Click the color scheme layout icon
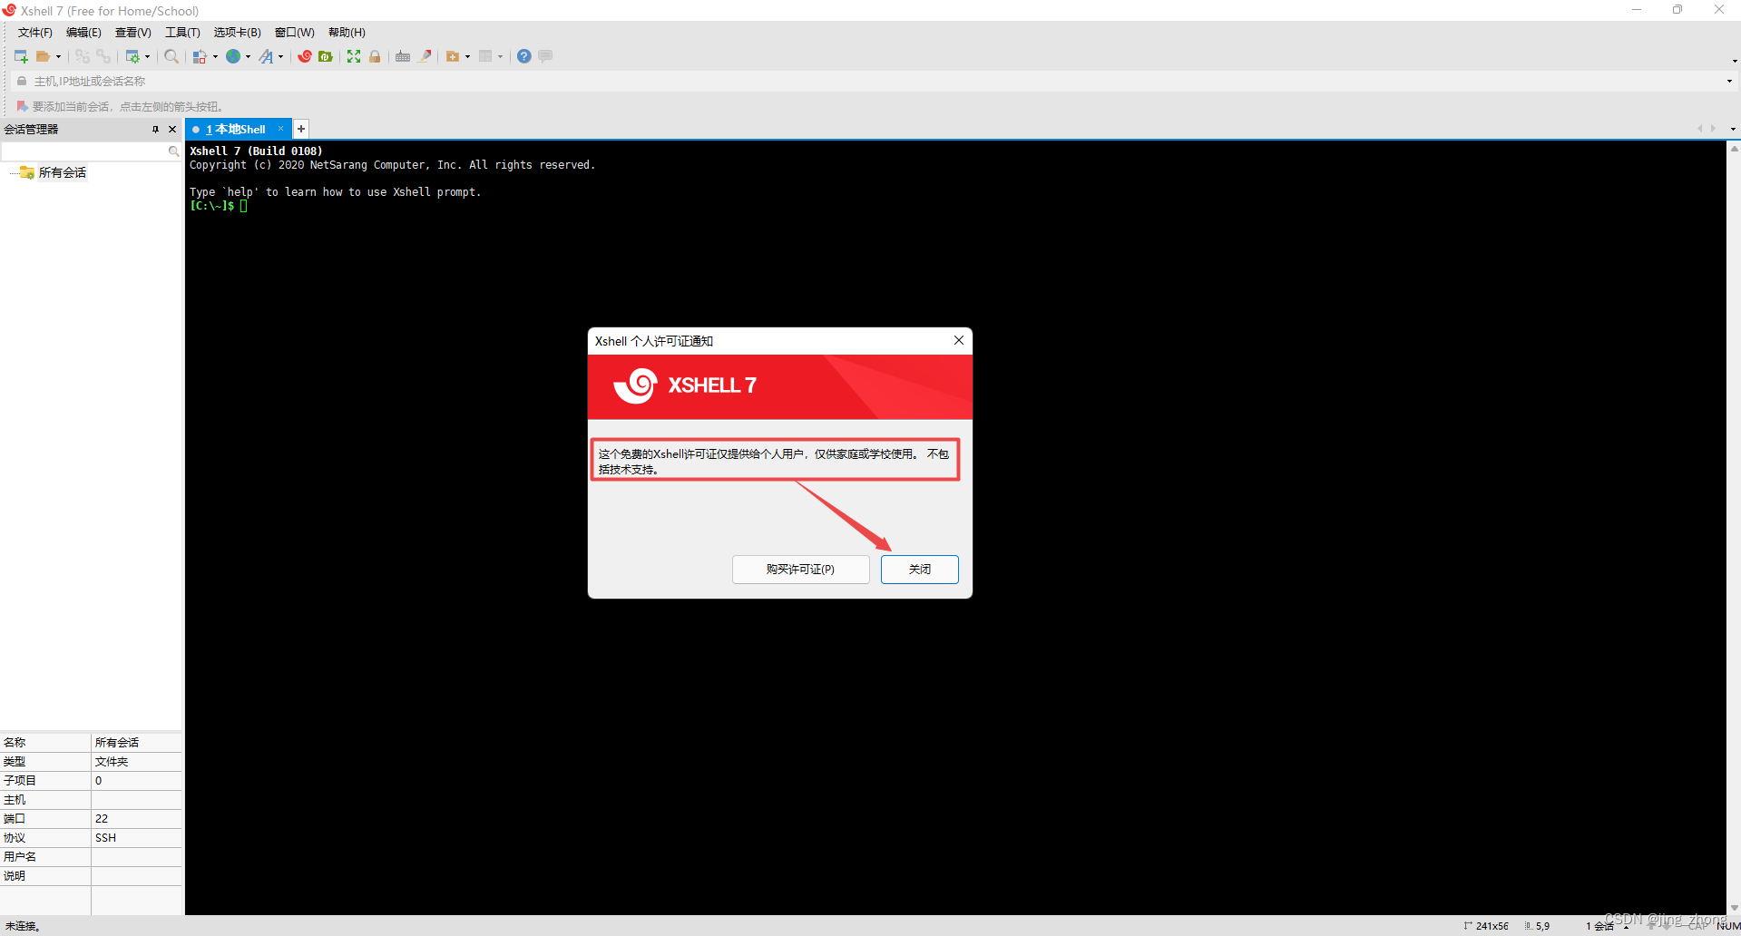Screen dimensions: 1741x936 [x=201, y=56]
